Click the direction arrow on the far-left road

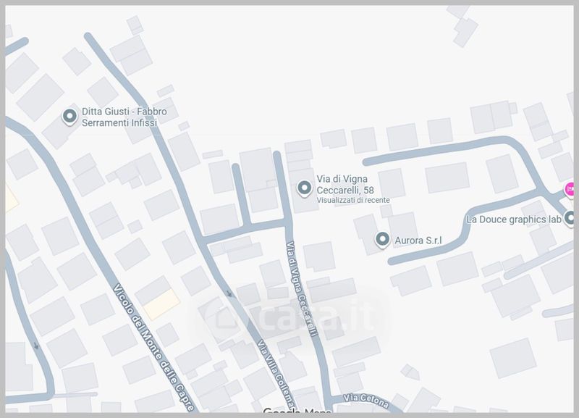pos(35,346)
